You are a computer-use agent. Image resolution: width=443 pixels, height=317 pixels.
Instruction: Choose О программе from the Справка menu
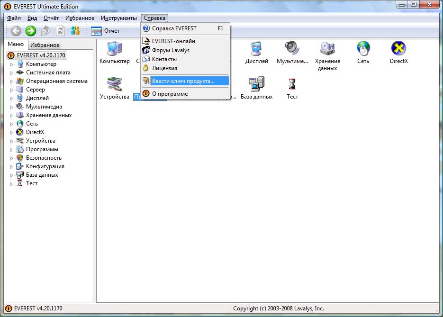click(170, 94)
